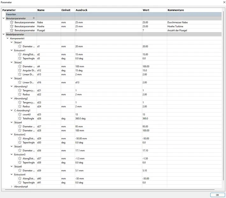The image size is (226, 198).
Task: Expand the Abrundung4 node
Action: 12,186
